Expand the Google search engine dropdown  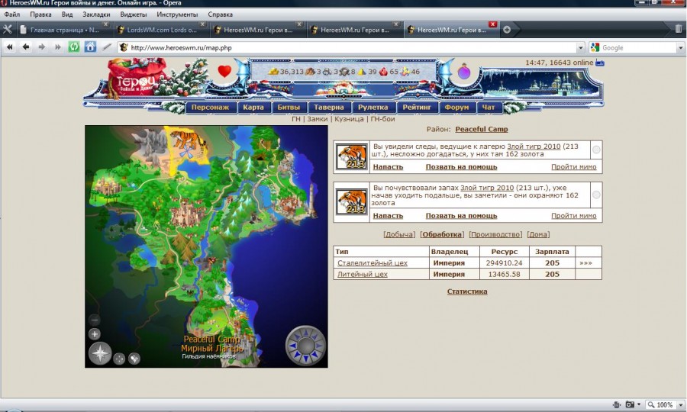coord(595,47)
